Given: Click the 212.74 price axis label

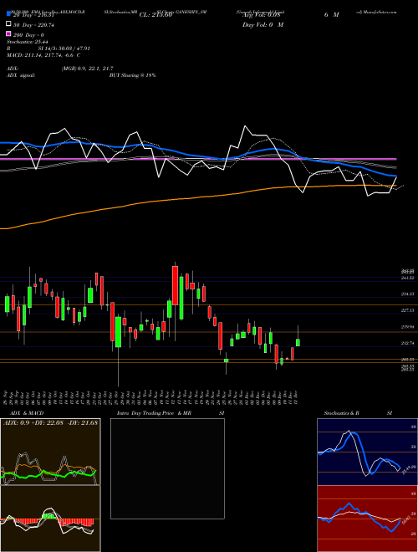Looking at the screenshot, I should (407, 343).
